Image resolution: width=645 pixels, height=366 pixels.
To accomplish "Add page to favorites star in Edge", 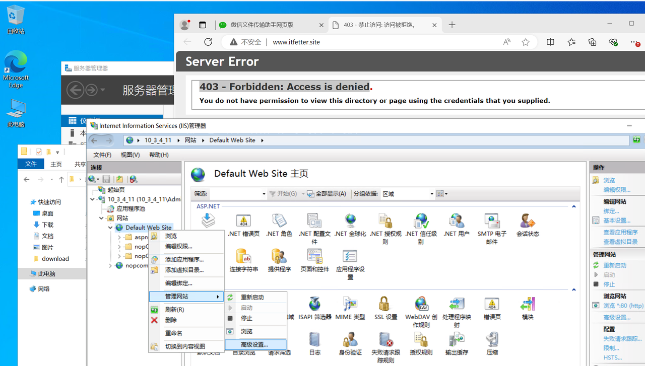I will coord(526,42).
